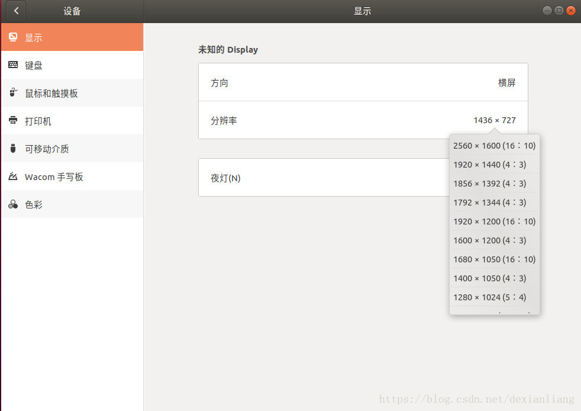Click the removable media USB icon

pos(13,149)
